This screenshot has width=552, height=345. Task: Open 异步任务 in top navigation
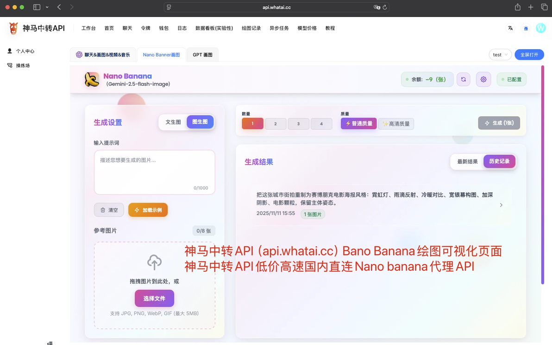279,28
